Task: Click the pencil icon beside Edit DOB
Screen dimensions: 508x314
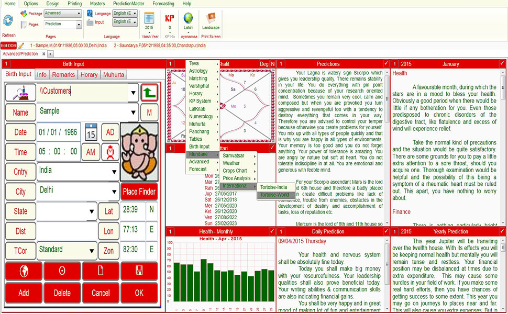Action: click(21, 46)
